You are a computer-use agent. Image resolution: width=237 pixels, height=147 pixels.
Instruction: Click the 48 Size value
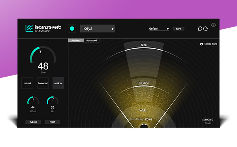point(43,66)
